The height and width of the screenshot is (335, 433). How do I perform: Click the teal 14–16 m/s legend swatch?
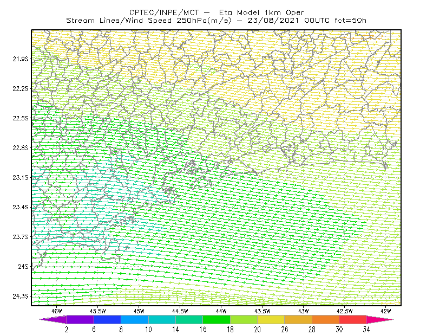pyautogui.click(x=189, y=319)
